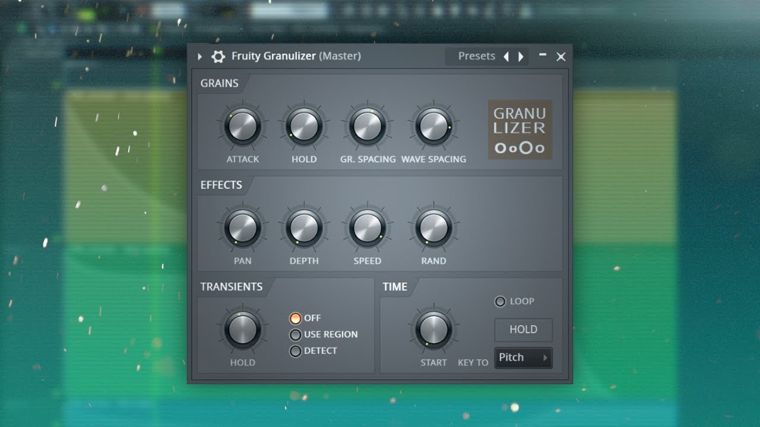The width and height of the screenshot is (760, 427).
Task: Go to the next preset arrow
Action: (521, 57)
